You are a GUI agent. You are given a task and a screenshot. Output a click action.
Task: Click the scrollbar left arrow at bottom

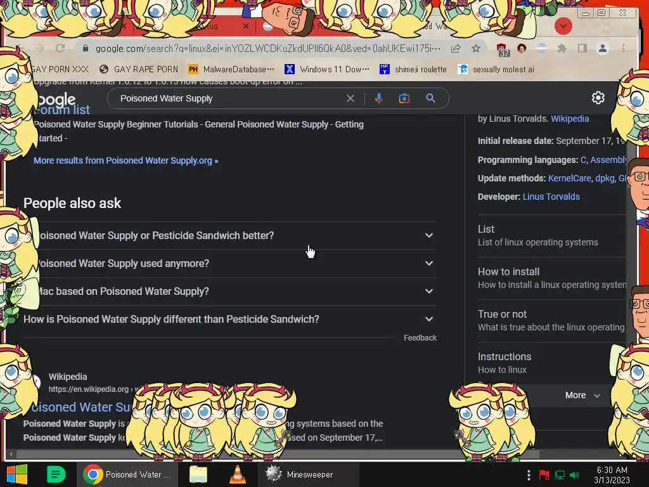pos(11,454)
